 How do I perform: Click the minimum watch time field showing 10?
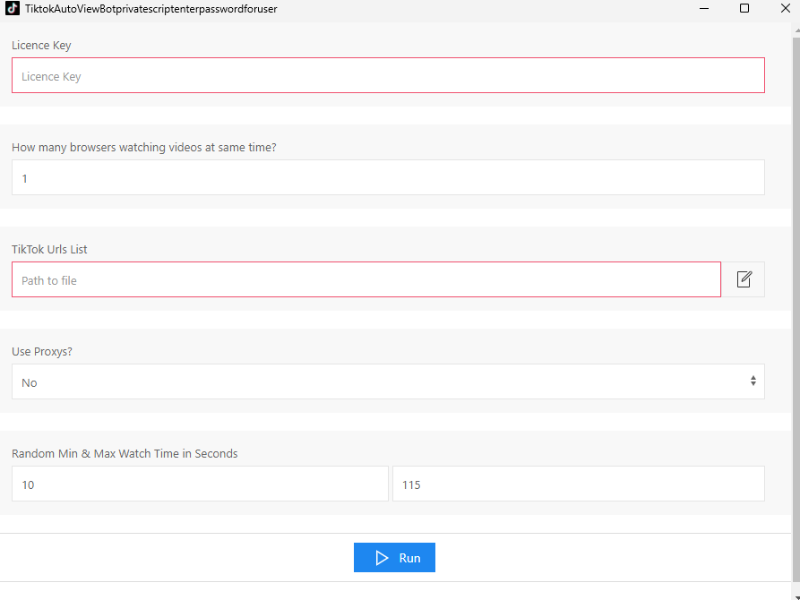click(x=200, y=484)
